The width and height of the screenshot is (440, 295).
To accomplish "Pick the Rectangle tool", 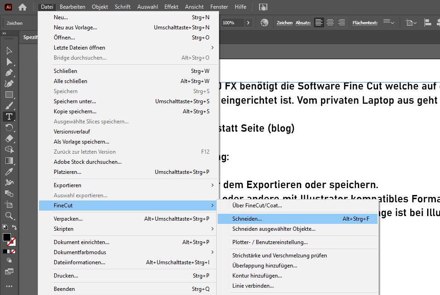I will (x=9, y=95).
